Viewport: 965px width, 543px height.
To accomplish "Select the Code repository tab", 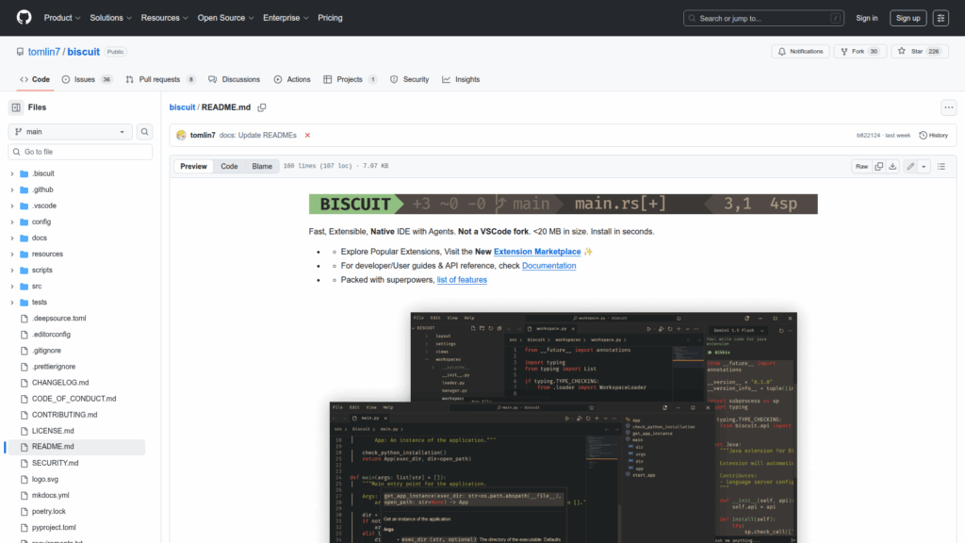I will pos(35,79).
